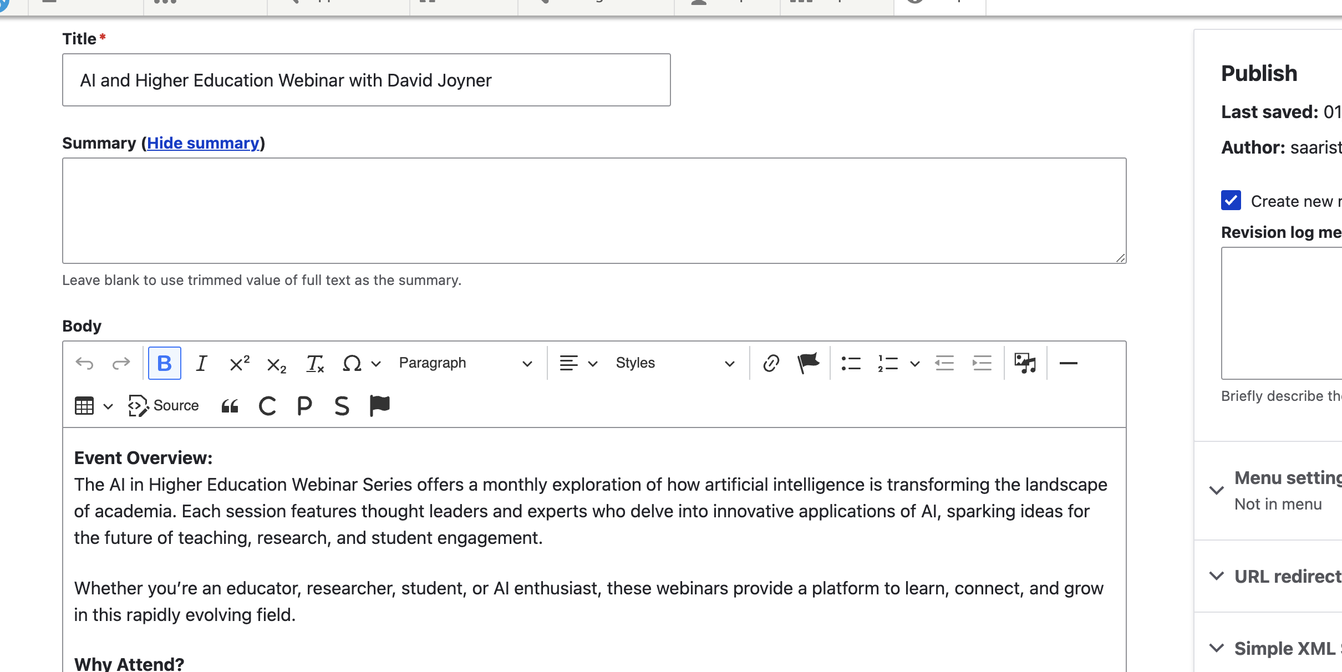This screenshot has width=1342, height=672.
Task: Uncheck Create new revision checkbox
Action: [1231, 200]
